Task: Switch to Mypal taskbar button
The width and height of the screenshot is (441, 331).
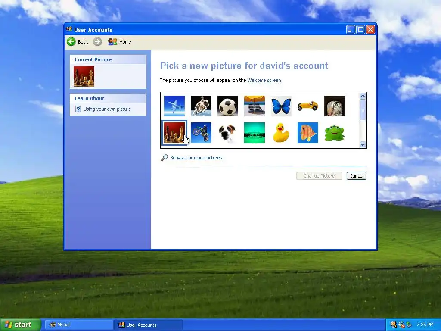Action: (79, 325)
